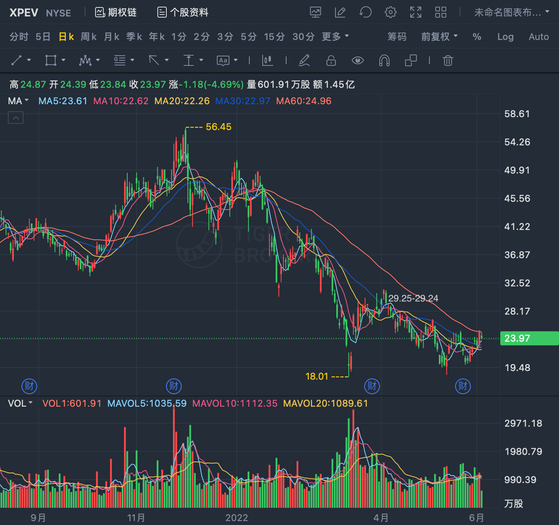Viewport: 559px width, 525px height.
Task: Toggle the lock drawings icon
Action: [331, 60]
